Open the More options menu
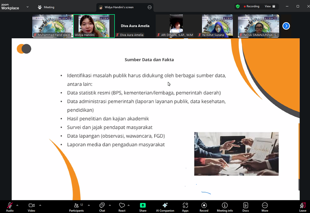This screenshot has width=310, height=213. click(x=265, y=207)
